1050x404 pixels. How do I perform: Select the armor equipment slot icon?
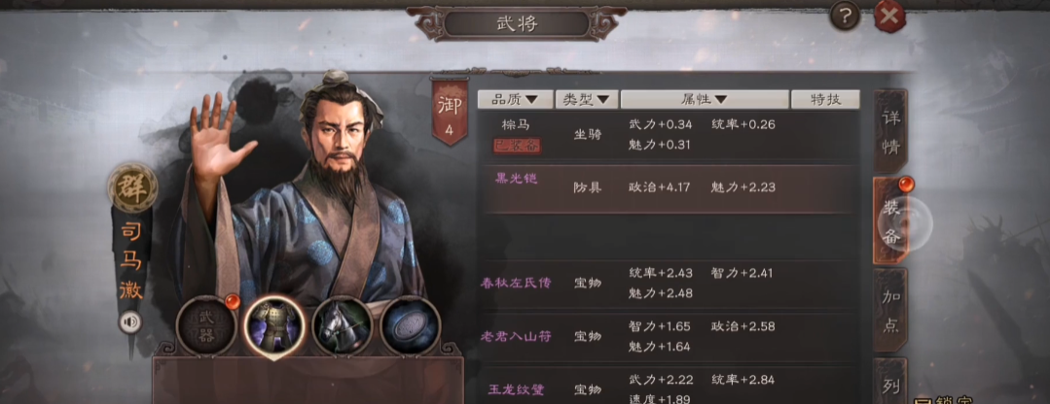point(273,326)
